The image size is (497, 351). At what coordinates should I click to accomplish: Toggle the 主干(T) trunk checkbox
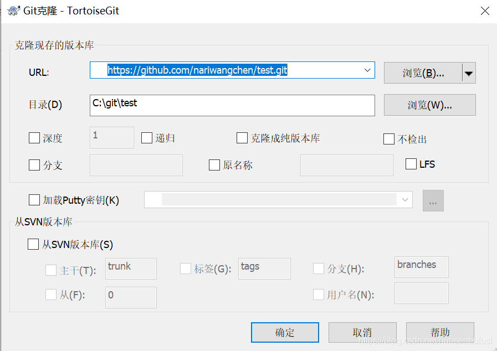point(51,270)
